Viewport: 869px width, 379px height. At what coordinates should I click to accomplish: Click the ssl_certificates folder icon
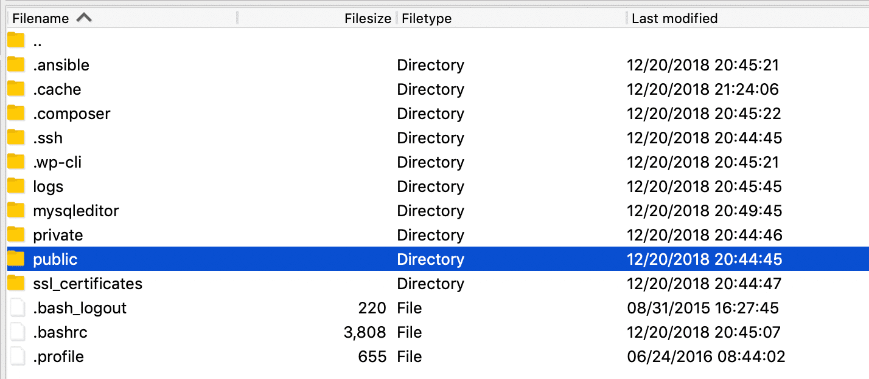point(16,283)
